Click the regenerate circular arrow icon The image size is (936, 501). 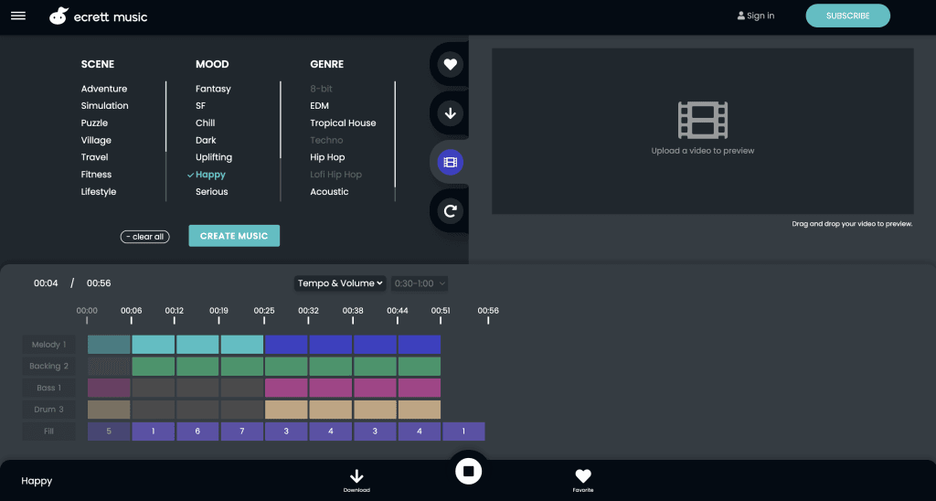pyautogui.click(x=450, y=212)
